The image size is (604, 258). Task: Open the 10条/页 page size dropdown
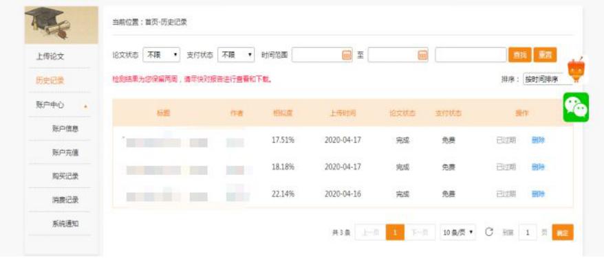click(x=457, y=232)
